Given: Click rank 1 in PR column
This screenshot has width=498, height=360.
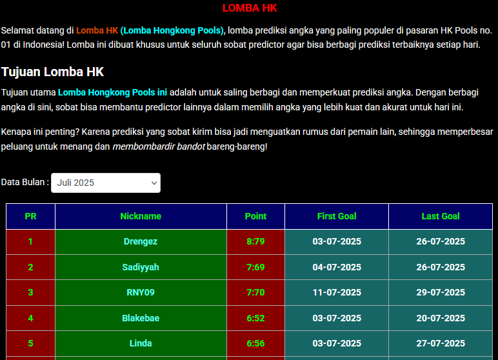Looking at the screenshot, I should click(30, 241).
